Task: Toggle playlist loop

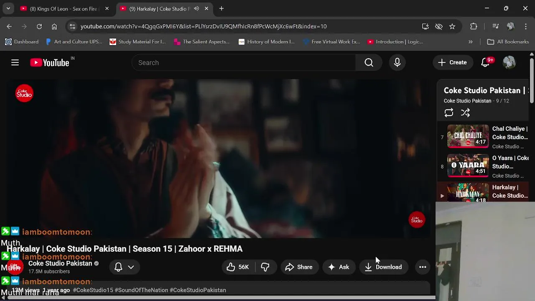Action: (448, 113)
